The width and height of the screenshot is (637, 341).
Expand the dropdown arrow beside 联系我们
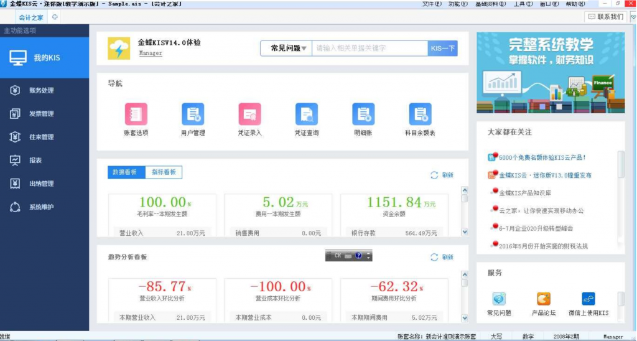[633, 17]
